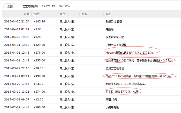Image resolution: width=181 pixels, height=113 pixels.
Task: Click the 备注 column header
Action: [108, 14]
